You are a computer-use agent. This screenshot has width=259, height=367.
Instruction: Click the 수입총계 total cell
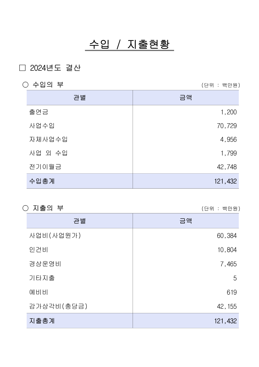coord(80,181)
